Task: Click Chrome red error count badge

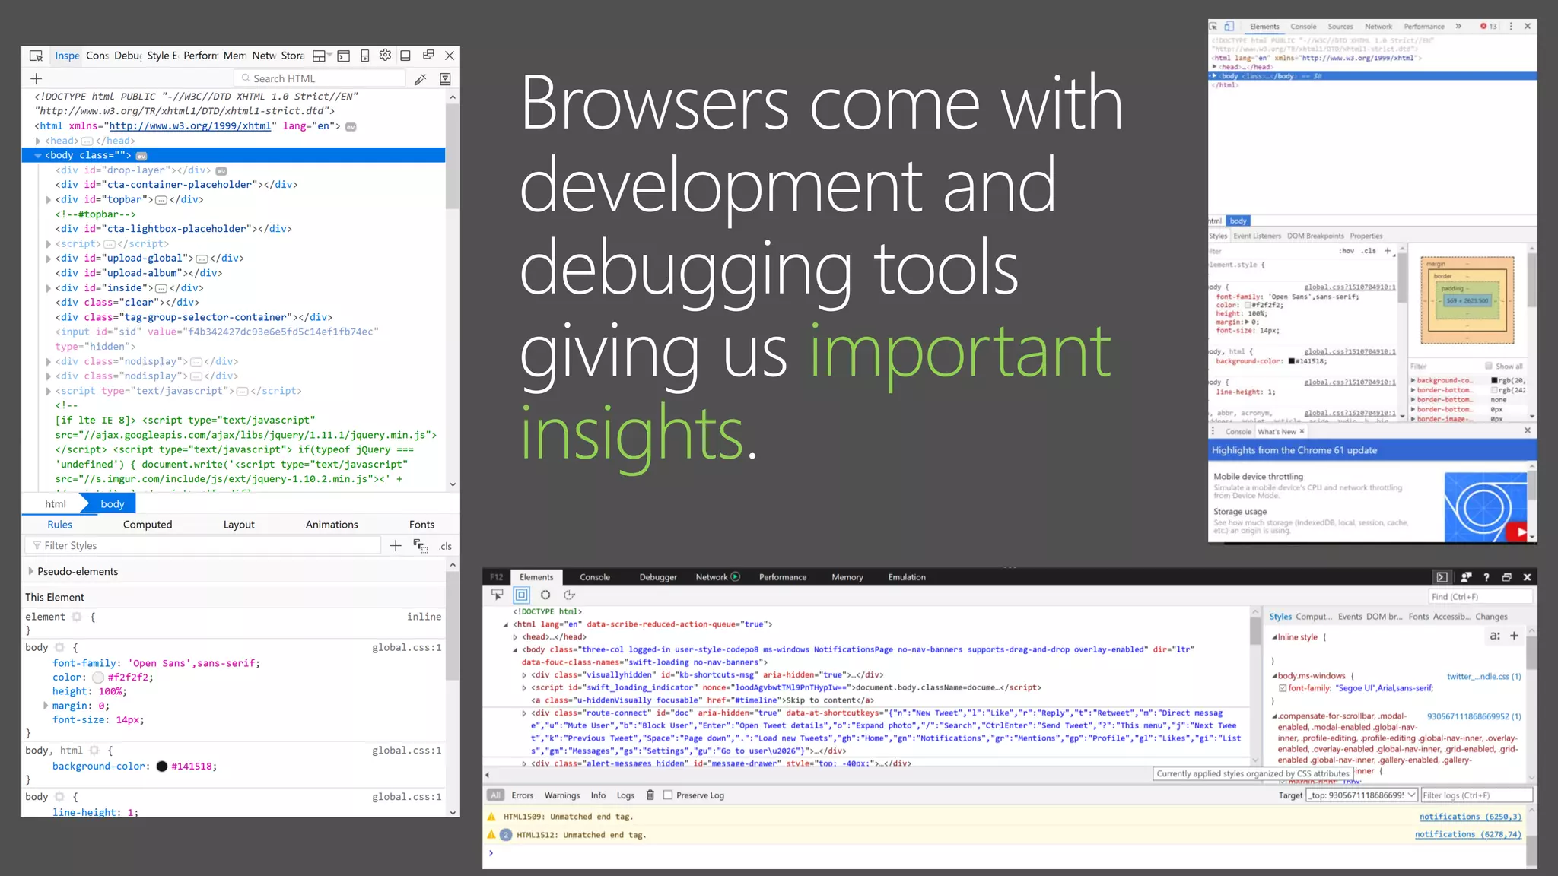Action: 1488,27
